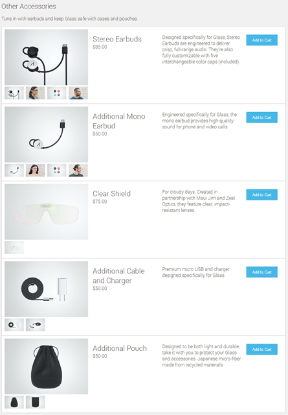Image resolution: width=288 pixels, height=415 pixels.
Task: View second Cable and Charger thumbnail
Action: (36, 325)
